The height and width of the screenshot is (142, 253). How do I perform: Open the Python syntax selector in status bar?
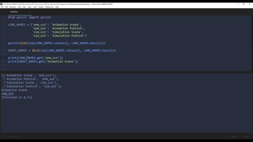(246, 137)
